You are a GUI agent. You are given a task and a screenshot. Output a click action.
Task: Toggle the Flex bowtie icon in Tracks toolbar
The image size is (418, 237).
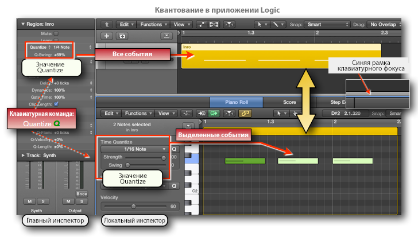214,25
